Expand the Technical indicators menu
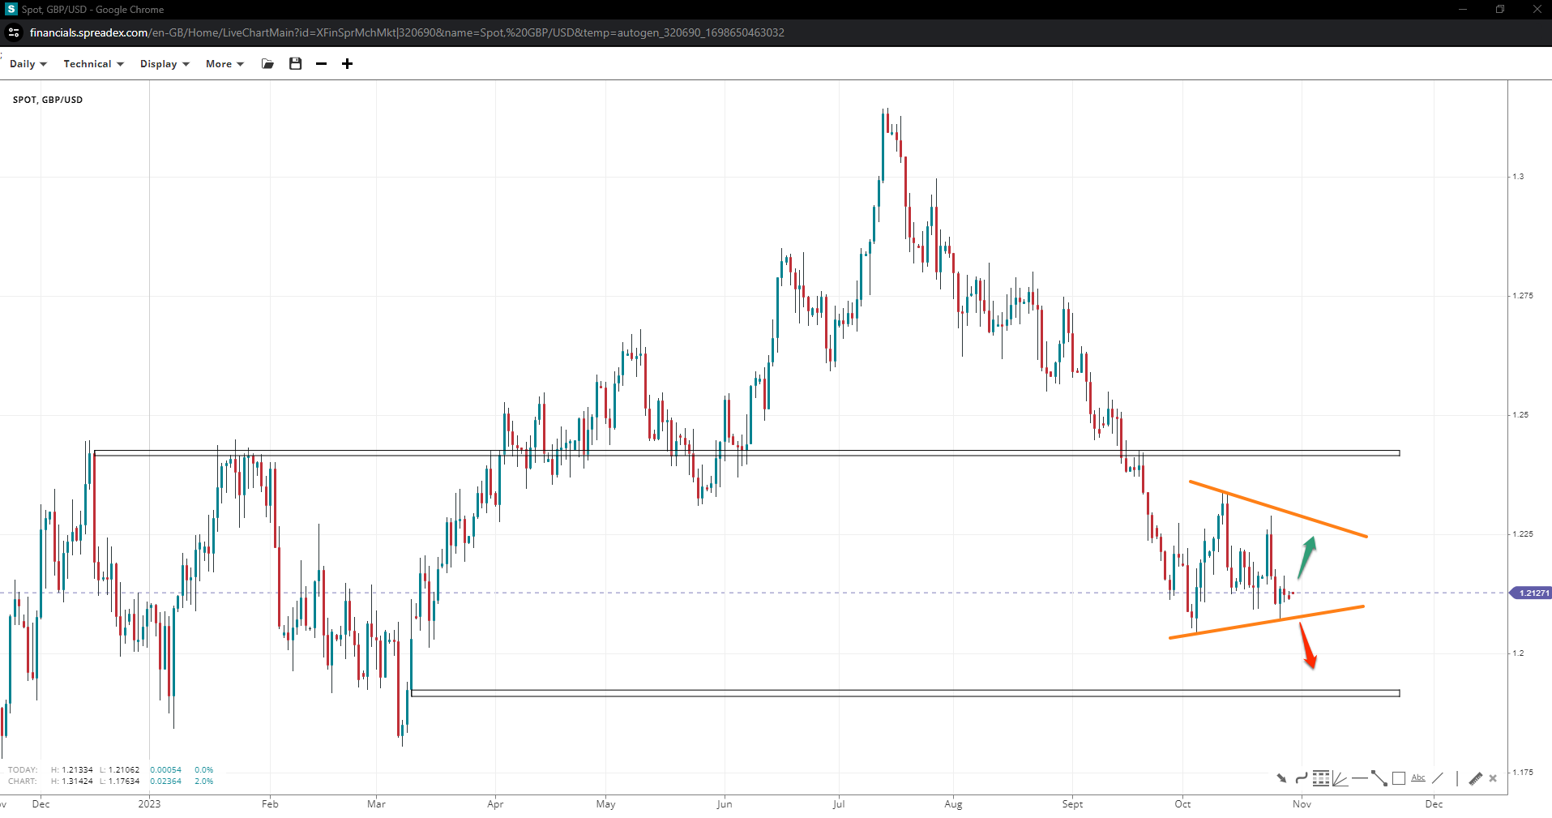This screenshot has width=1552, height=818. 93,64
